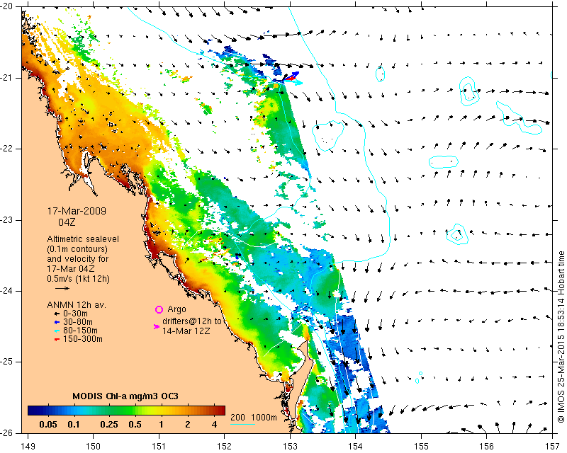Viewport: 567px width, 453px height.
Task: Click the '80-150m' depth label
Action: point(80,331)
